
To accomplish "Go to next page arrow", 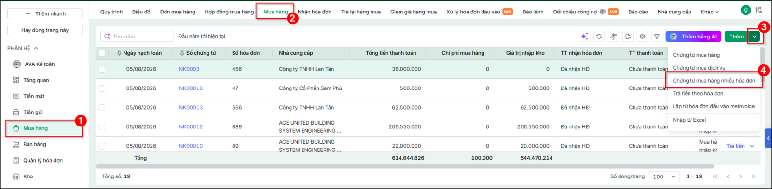I will 741,176.
